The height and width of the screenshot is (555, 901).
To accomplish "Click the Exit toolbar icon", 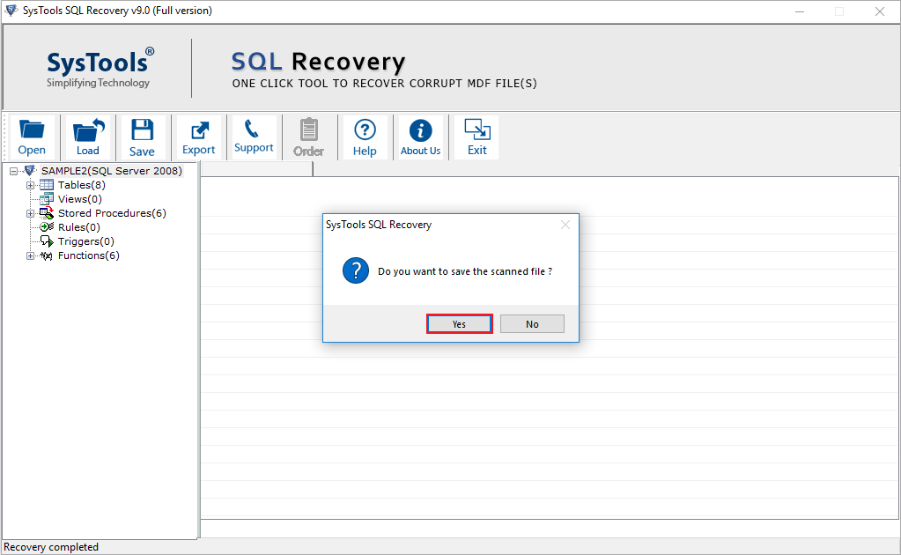I will coord(477,137).
